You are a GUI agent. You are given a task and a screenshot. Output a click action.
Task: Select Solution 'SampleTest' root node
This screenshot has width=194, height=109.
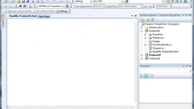[x=162, y=24]
